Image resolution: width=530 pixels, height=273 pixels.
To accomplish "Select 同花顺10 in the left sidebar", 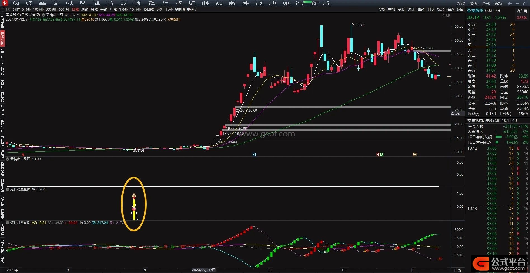I will 3,69.
